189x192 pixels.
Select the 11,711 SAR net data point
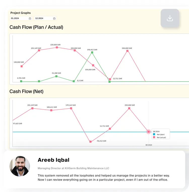(110, 129)
